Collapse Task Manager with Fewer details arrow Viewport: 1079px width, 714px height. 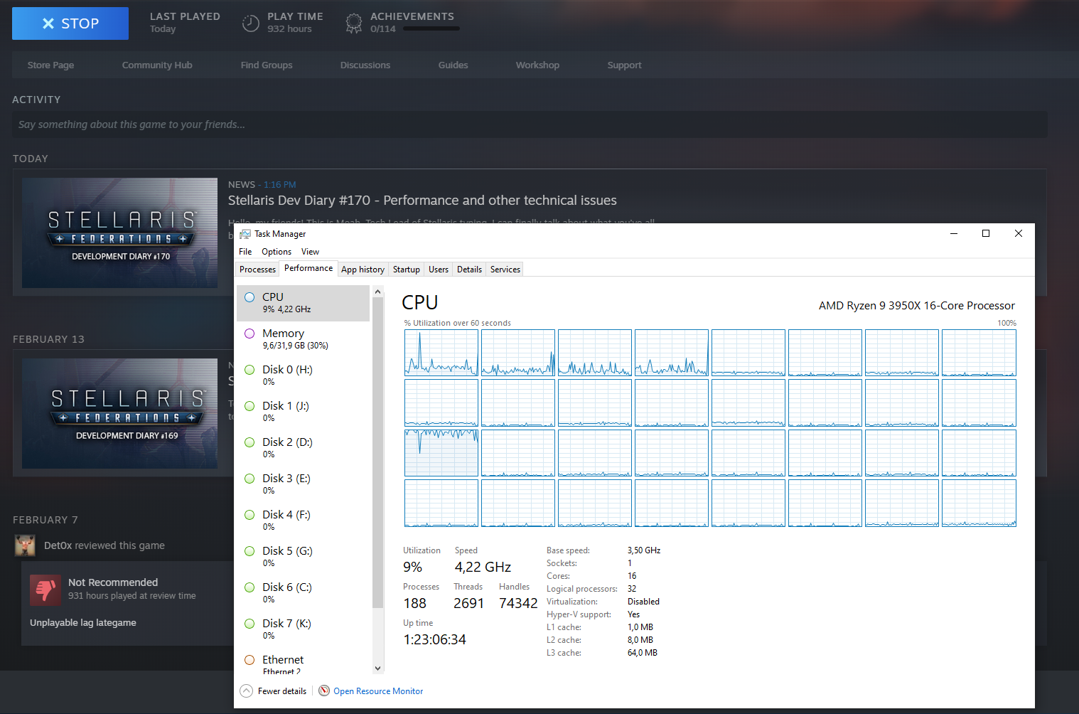click(247, 691)
